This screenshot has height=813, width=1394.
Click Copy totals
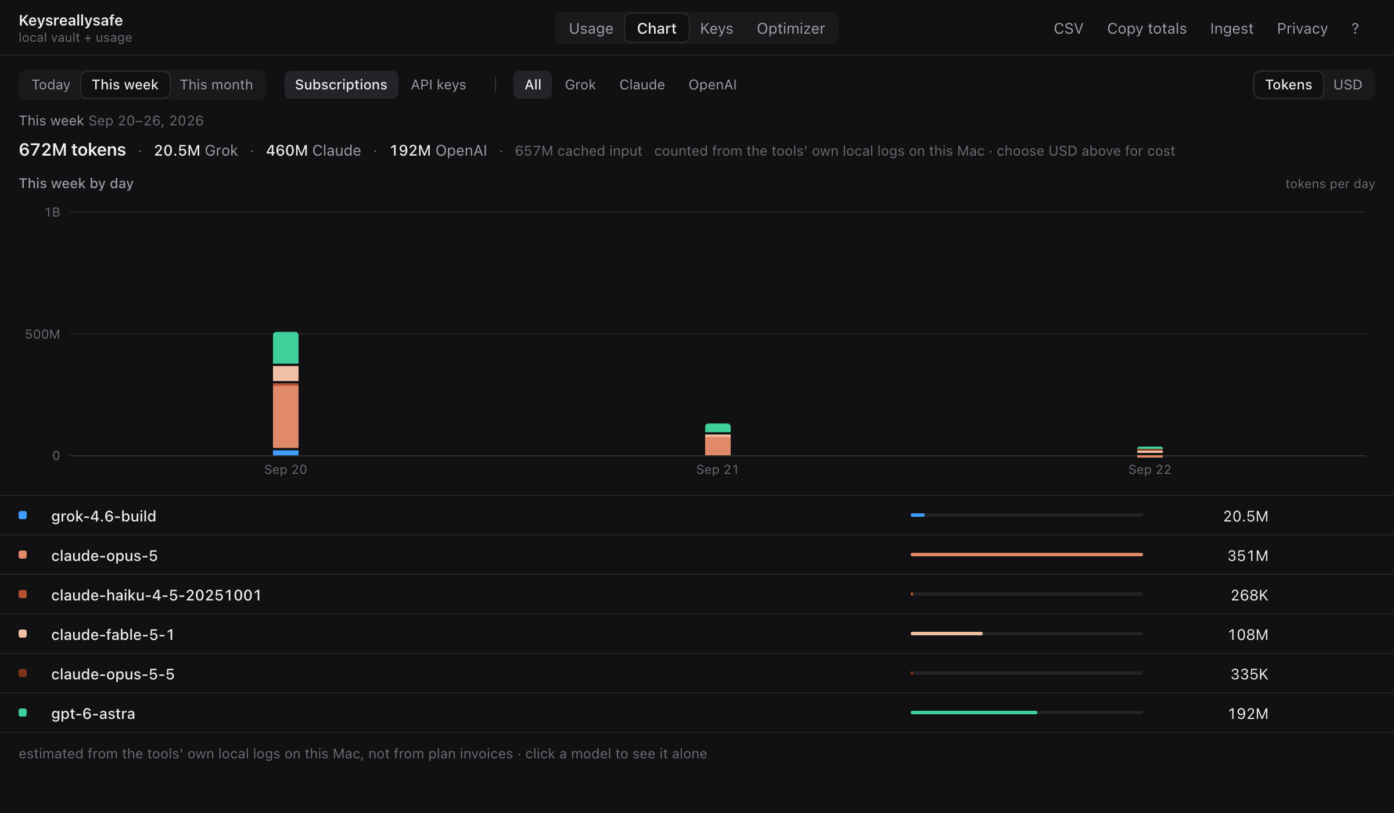click(1147, 28)
